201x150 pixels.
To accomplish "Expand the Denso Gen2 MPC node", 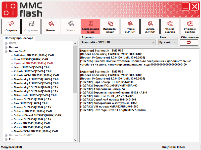I will pos(6,135).
